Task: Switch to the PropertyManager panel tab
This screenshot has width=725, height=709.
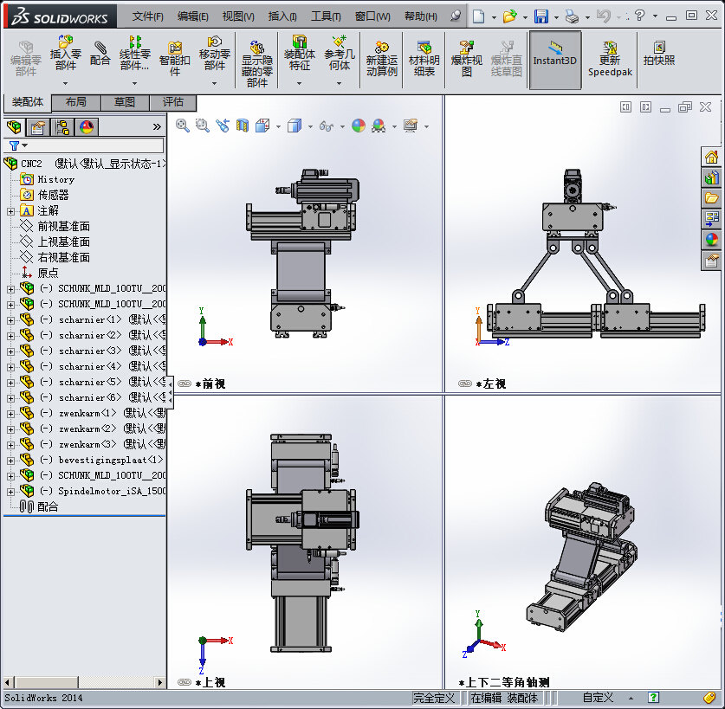Action: (x=38, y=127)
